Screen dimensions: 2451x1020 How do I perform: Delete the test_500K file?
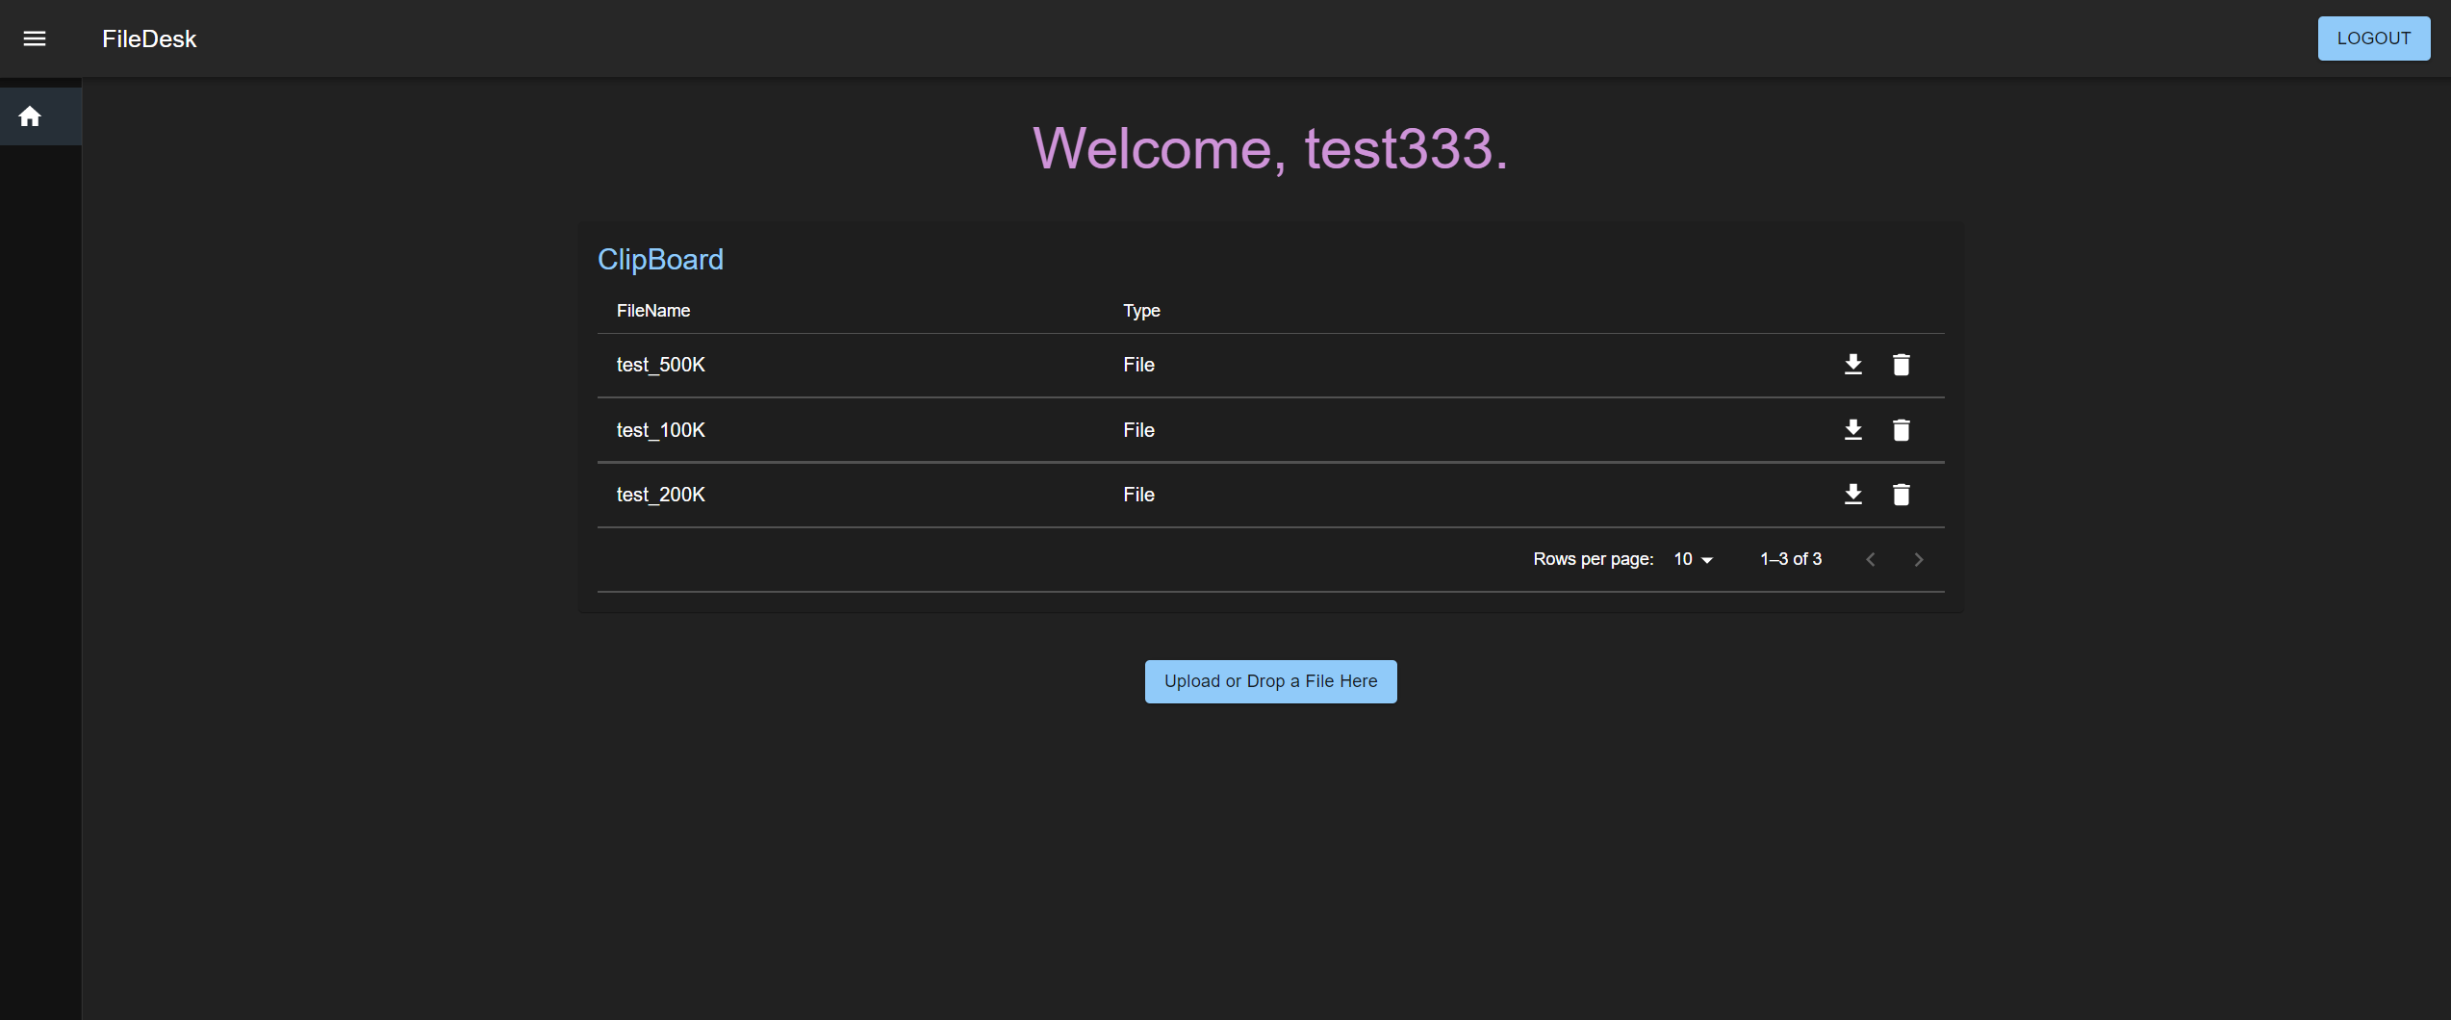click(1901, 365)
